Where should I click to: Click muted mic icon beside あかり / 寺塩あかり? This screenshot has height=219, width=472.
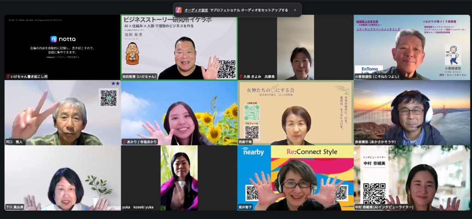pos(124,142)
